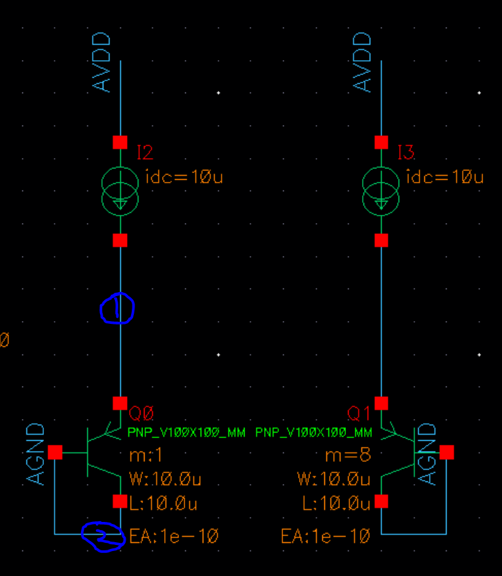Click the L:10.0u parameter of Q1
The height and width of the screenshot is (576, 502).
point(336,503)
